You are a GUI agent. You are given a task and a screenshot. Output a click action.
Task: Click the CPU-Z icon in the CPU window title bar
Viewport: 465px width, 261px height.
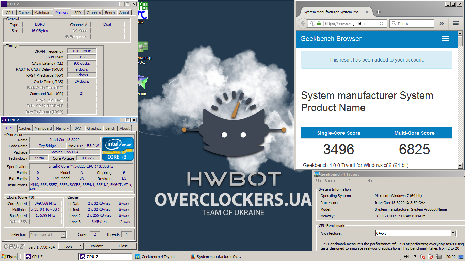[4, 120]
